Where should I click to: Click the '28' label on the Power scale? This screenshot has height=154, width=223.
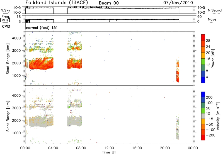pyautogui.click(x=208, y=41)
